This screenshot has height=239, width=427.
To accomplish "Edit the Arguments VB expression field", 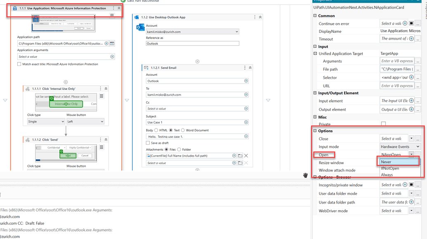I will pyautogui.click(x=397, y=61).
